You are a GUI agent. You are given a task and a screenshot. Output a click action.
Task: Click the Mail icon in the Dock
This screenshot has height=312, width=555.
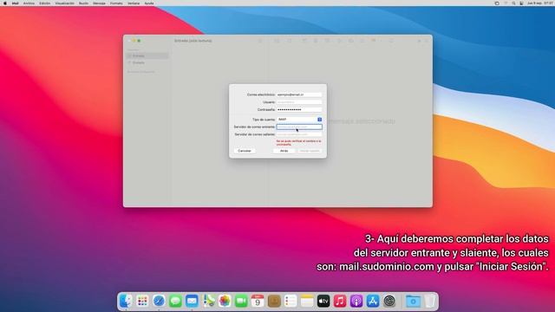click(192, 301)
